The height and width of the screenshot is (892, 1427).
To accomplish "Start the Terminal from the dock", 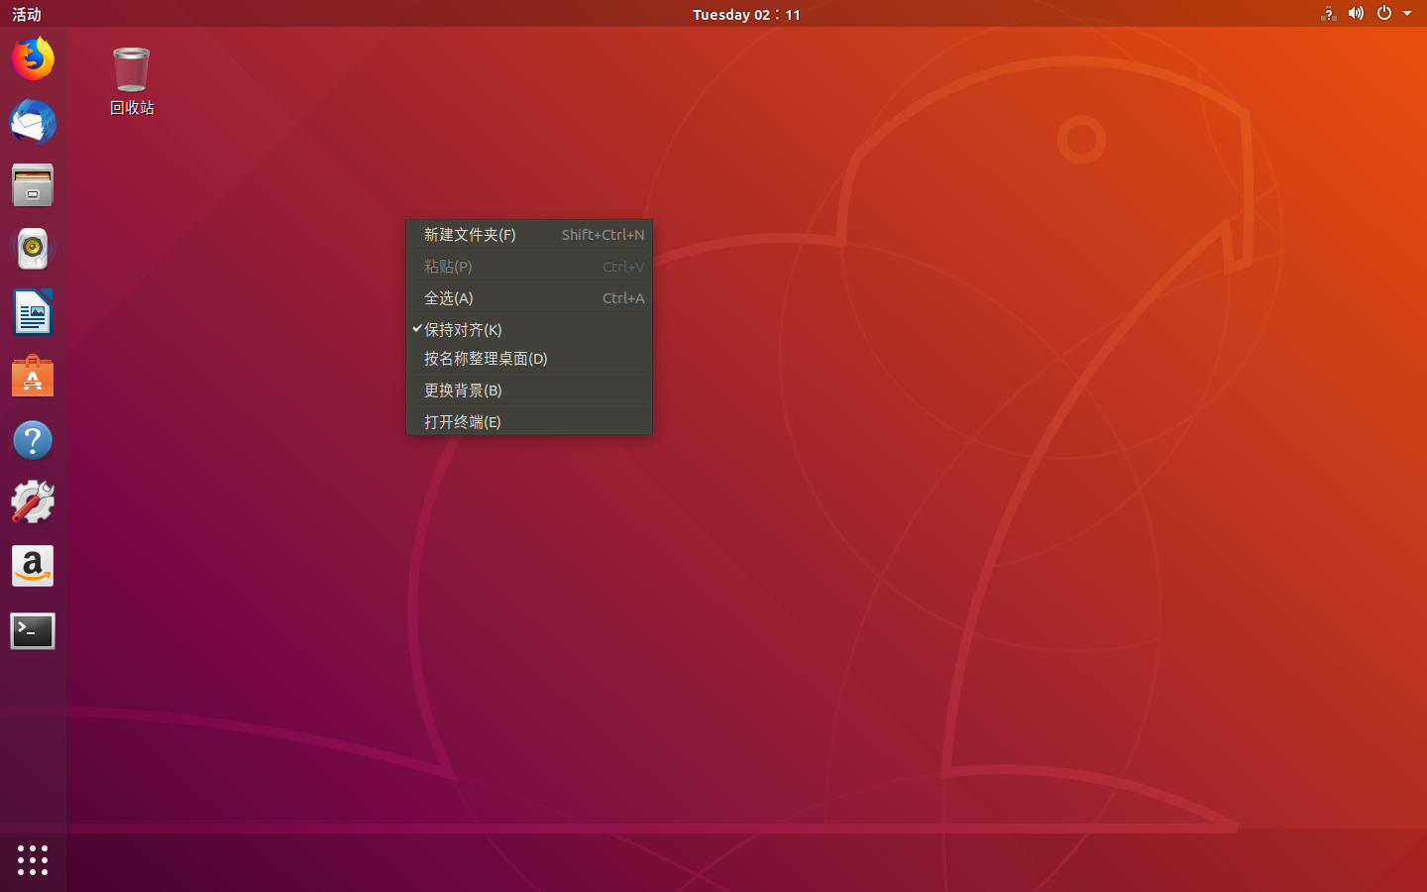I will (x=33, y=631).
